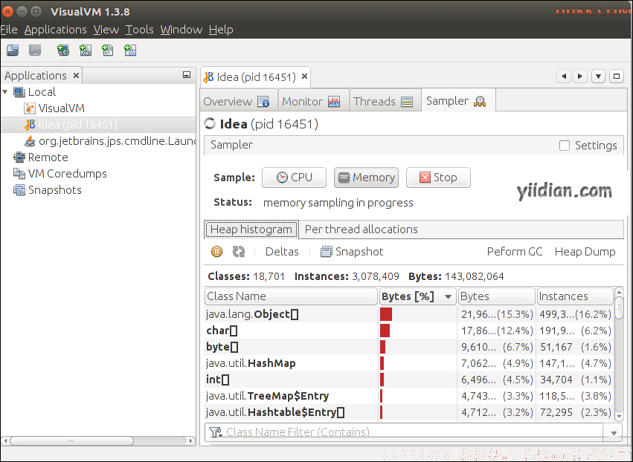
Task: Switch to the Overview tab
Action: tap(239, 101)
